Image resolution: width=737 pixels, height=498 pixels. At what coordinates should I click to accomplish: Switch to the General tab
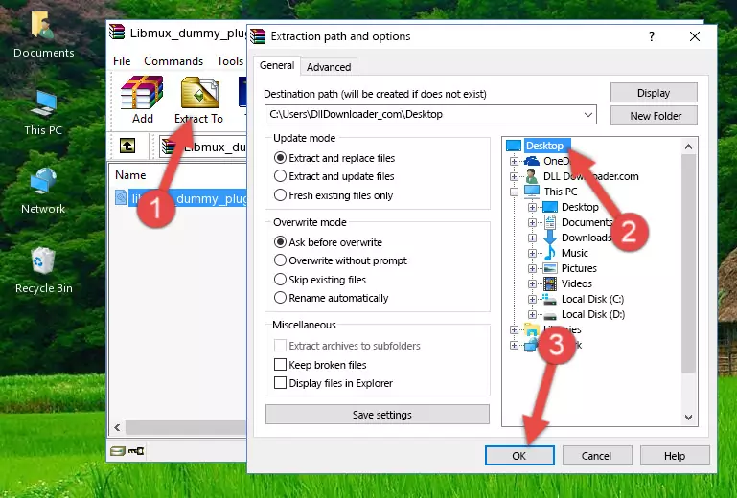coord(277,66)
